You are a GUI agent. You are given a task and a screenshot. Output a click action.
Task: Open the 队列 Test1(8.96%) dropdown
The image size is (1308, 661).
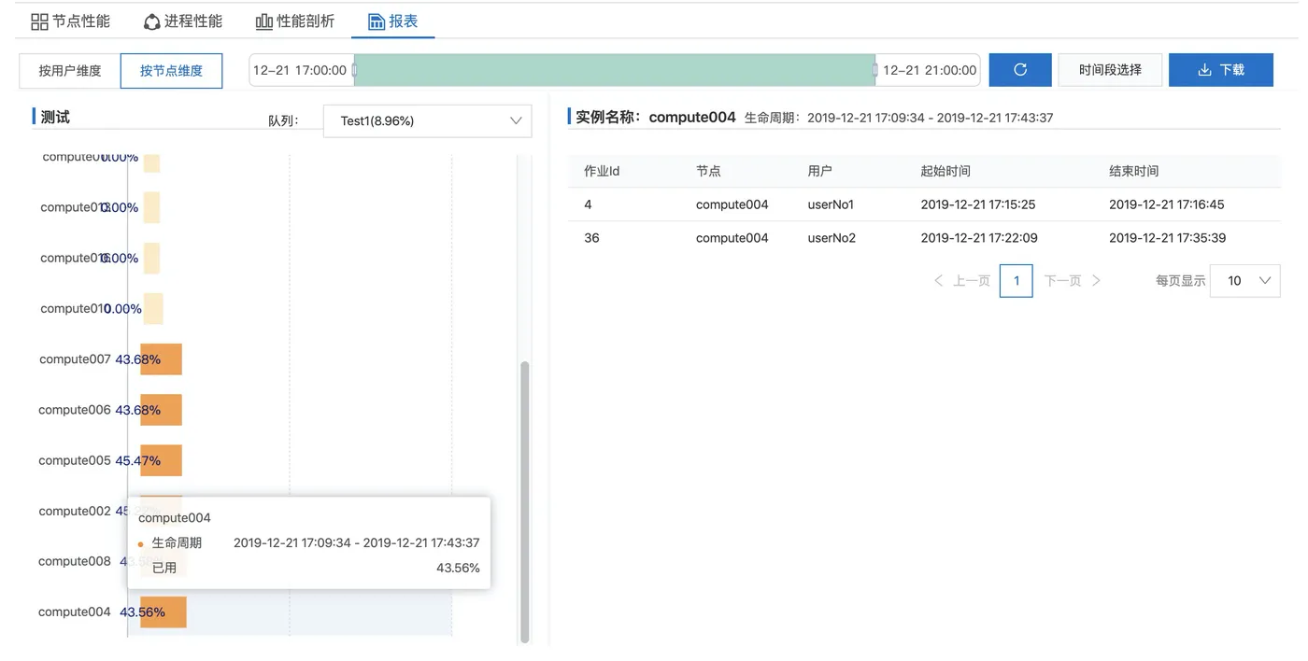click(426, 120)
